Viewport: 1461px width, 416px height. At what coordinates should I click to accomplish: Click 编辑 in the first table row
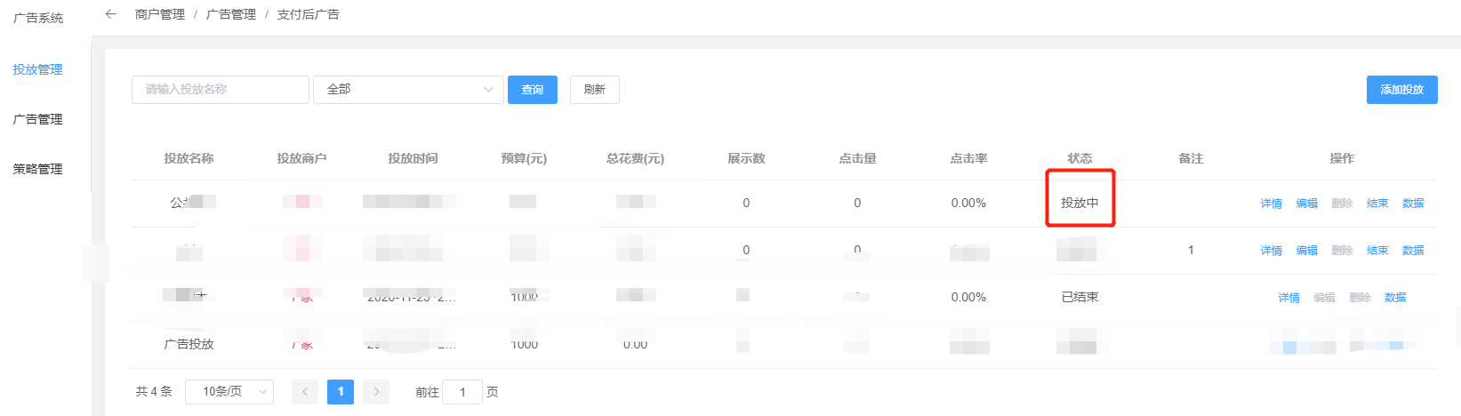(1307, 204)
